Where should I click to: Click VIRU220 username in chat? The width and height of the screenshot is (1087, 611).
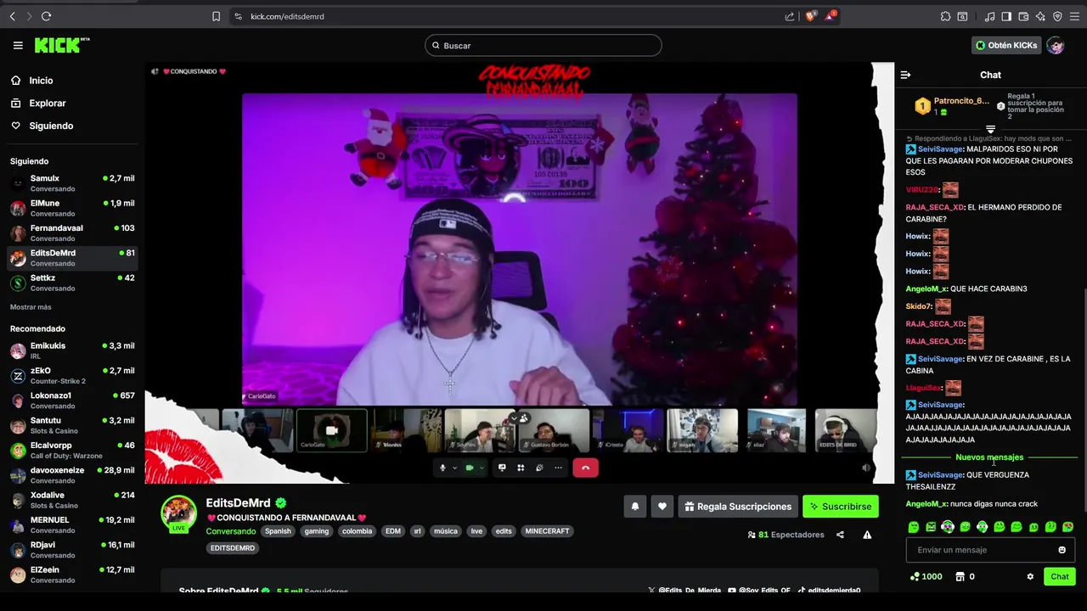921,190
